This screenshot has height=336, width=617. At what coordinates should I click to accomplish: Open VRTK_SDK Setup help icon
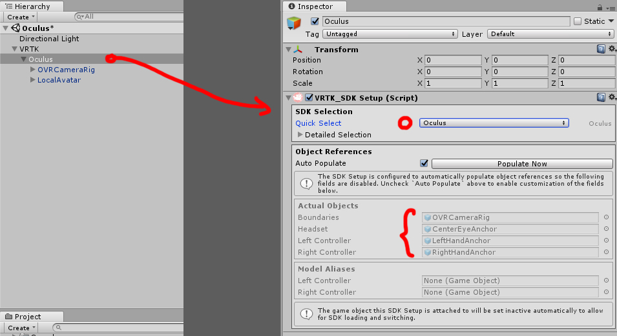tap(601, 97)
